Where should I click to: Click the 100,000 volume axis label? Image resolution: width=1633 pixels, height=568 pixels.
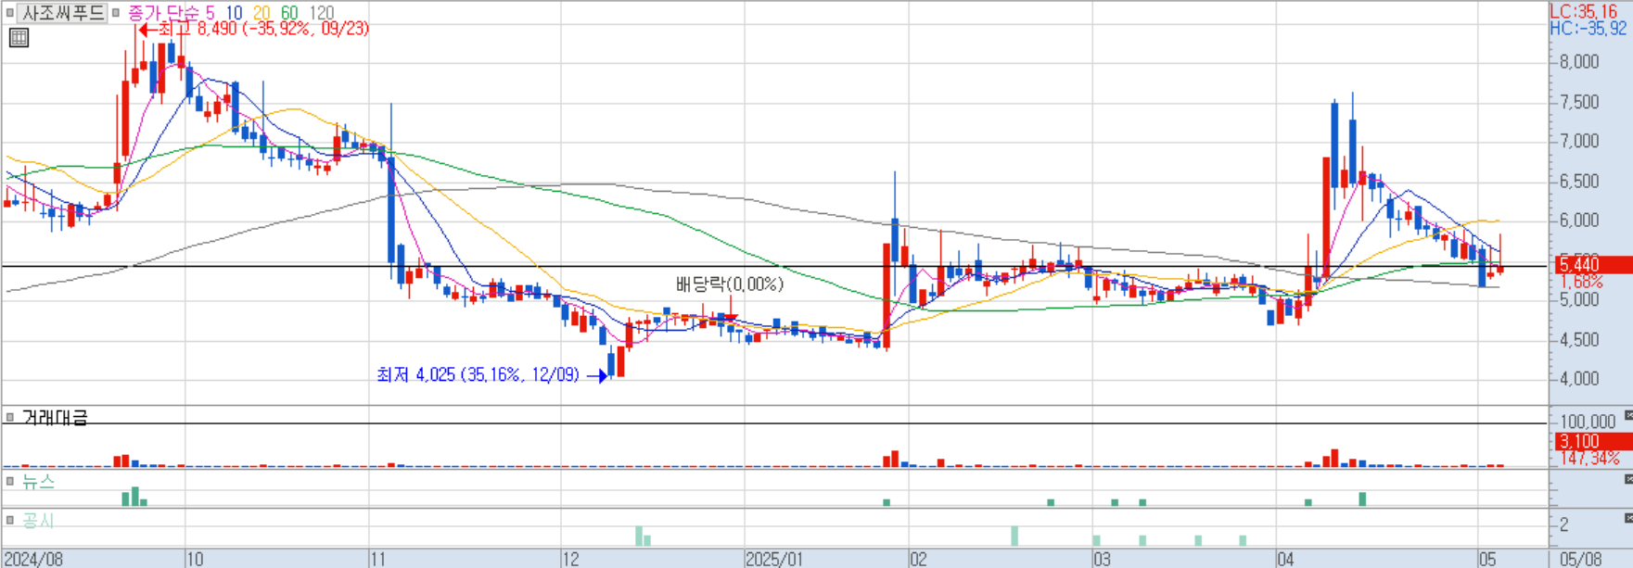tap(1588, 422)
